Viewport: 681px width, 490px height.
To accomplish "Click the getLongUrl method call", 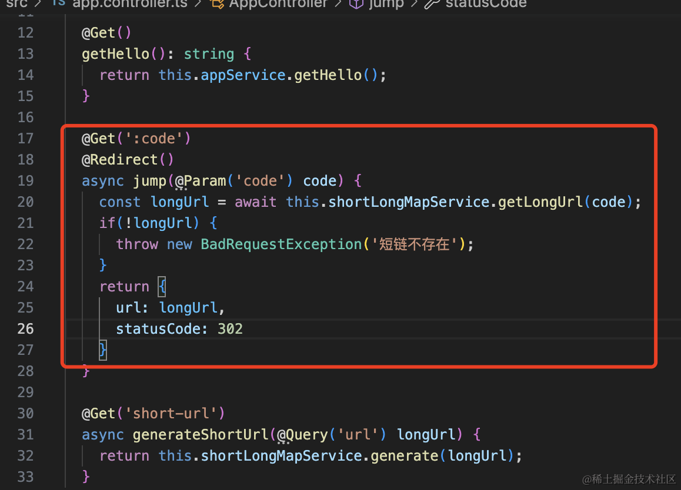I will pyautogui.click(x=540, y=202).
